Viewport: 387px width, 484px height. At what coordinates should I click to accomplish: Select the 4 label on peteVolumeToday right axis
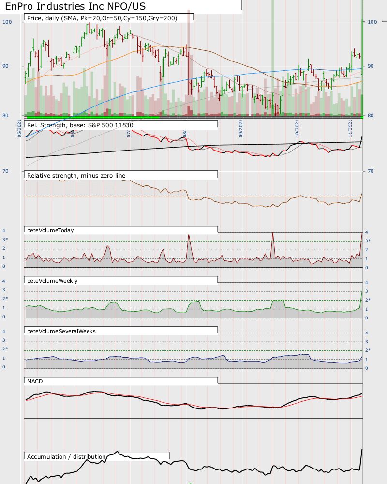pos(367,232)
